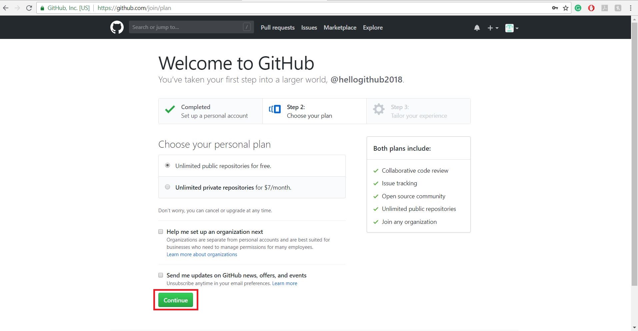
Task: Click the Join any organization item
Action: point(409,222)
